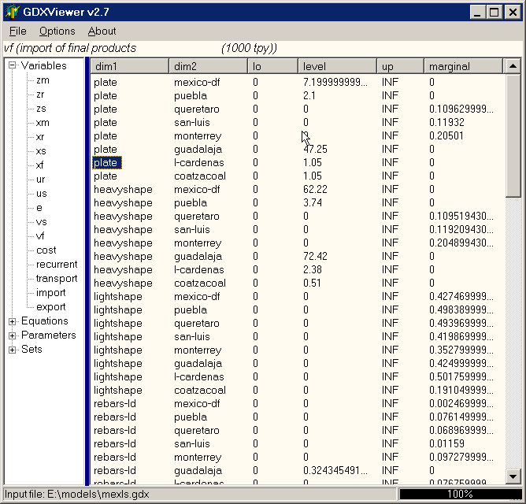526x504 pixels.
Task: Click the marginal column header
Action: pos(464,66)
